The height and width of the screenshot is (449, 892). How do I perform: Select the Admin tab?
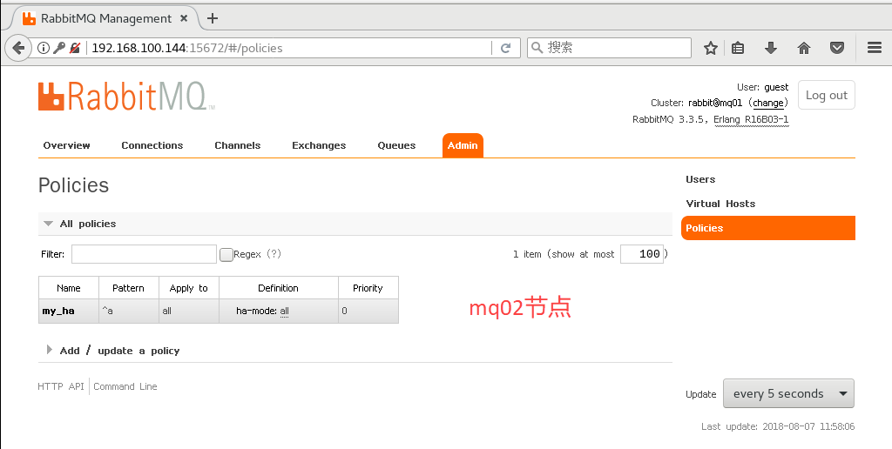[x=463, y=145]
